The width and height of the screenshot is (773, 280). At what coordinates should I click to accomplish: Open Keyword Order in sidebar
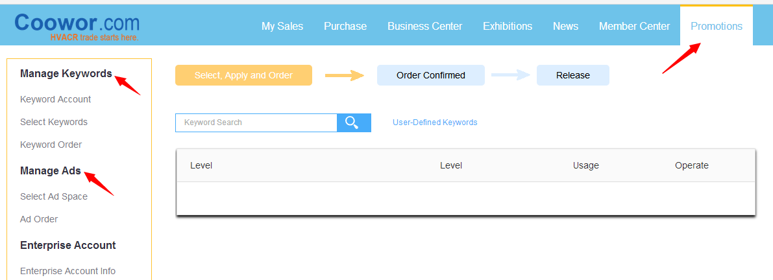tap(51, 145)
